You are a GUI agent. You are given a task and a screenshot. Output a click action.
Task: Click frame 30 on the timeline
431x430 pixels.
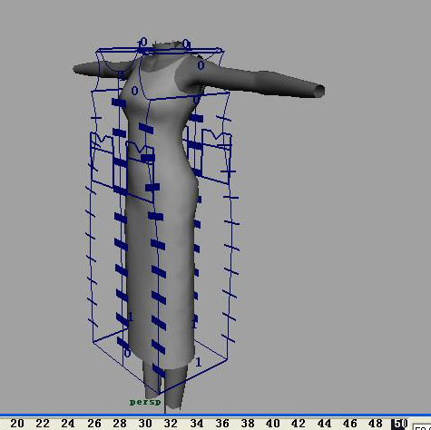pos(145,424)
